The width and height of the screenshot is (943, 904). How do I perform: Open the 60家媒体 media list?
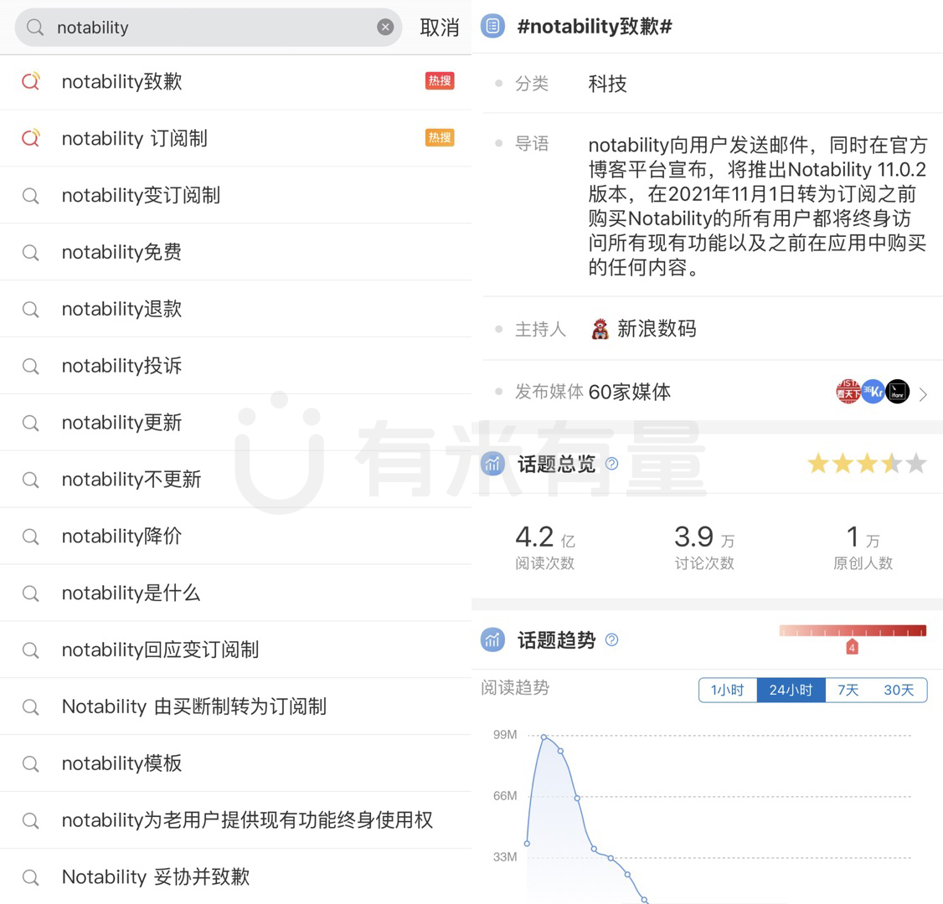(x=630, y=392)
